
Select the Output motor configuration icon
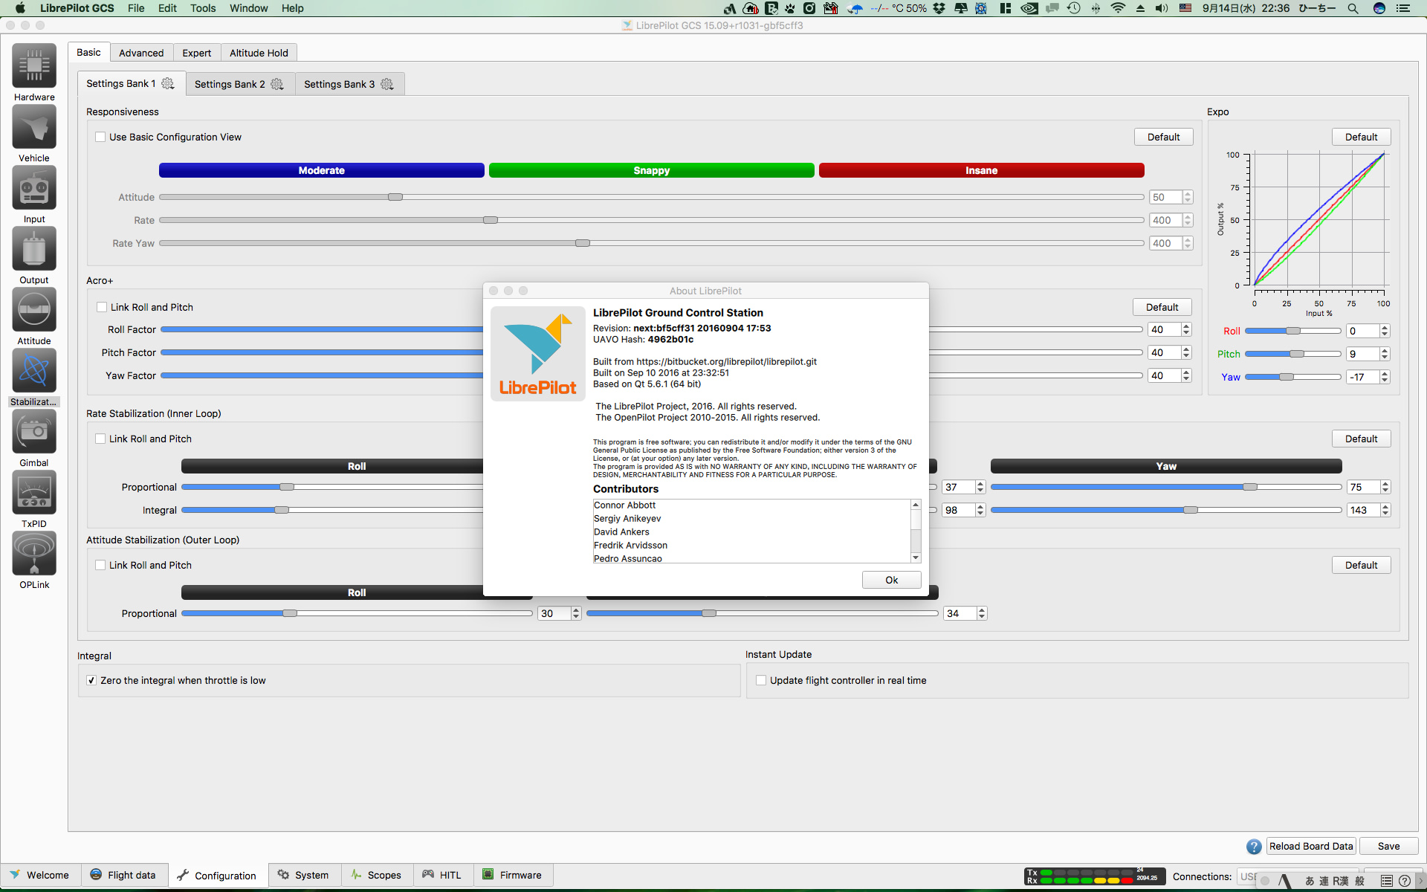click(x=34, y=249)
